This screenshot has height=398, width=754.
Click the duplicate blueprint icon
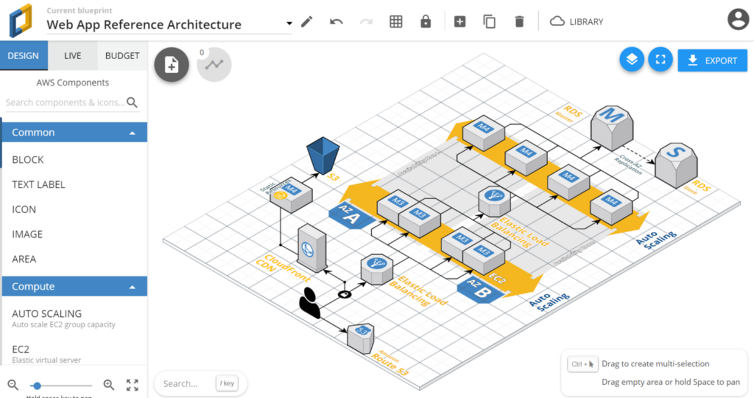(490, 22)
